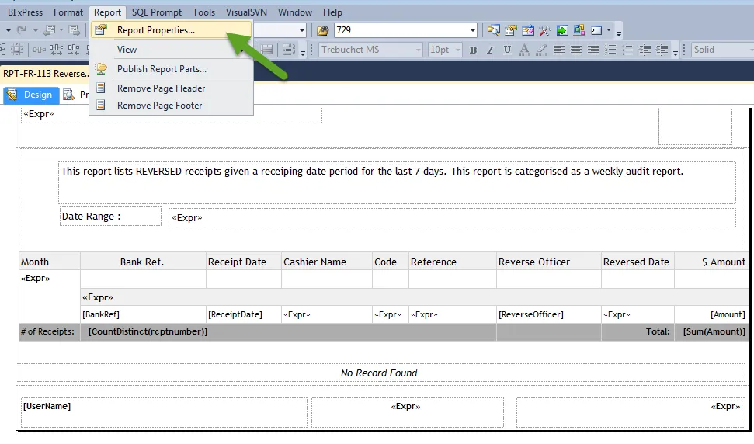Select the Cashier Name column header
The width and height of the screenshot is (754, 444).
326,262
